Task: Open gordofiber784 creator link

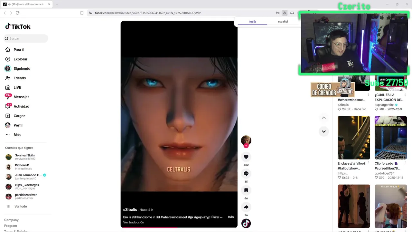Action: click(x=384, y=173)
